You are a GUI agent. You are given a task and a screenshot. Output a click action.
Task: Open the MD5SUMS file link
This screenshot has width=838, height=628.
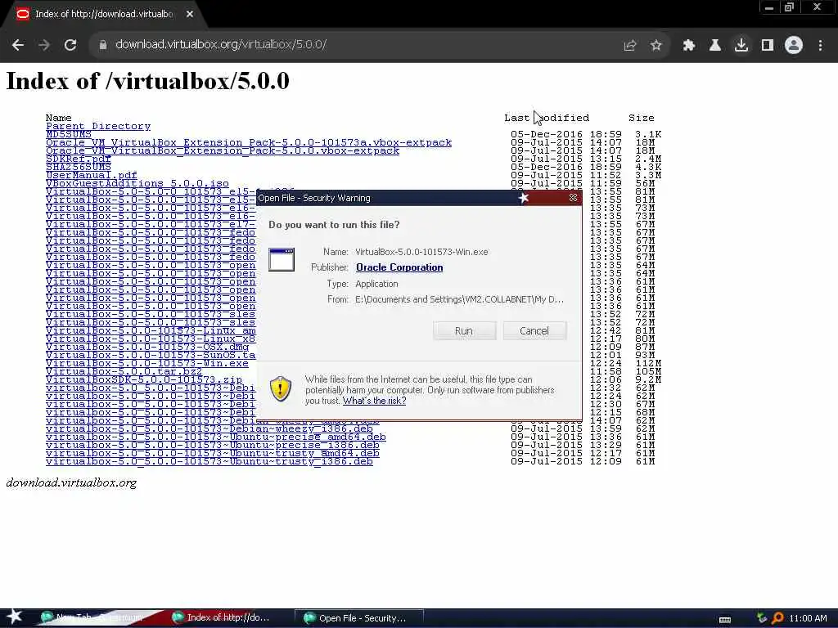pos(69,135)
